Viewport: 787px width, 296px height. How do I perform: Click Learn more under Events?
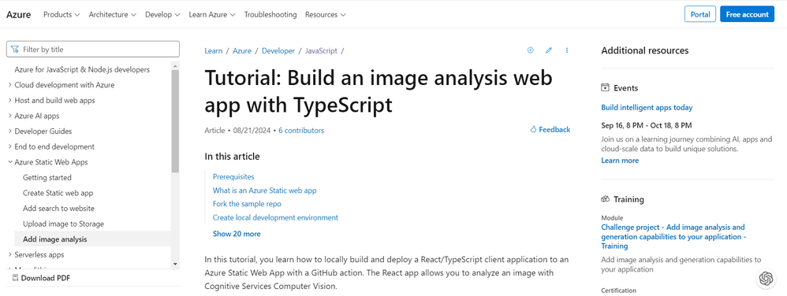[x=620, y=161]
